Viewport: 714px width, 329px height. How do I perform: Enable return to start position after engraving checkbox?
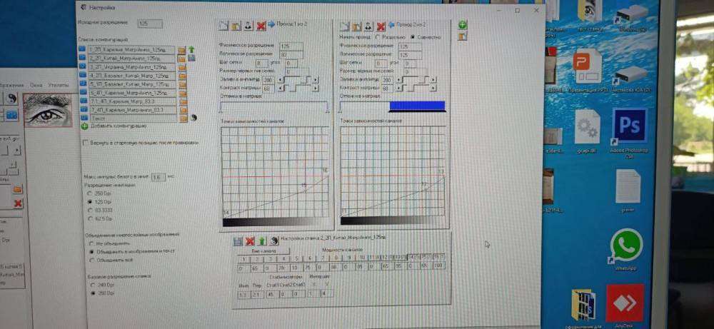click(86, 142)
